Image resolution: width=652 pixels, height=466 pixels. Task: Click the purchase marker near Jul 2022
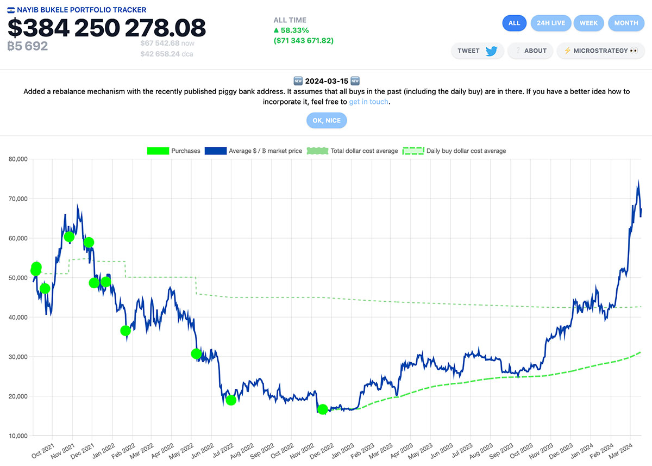tap(231, 400)
